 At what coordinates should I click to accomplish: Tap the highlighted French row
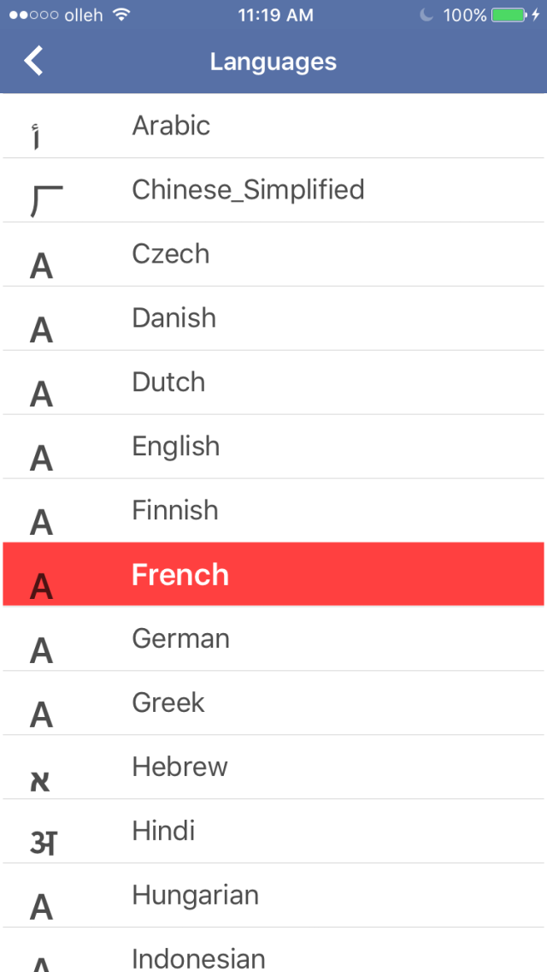pos(273,574)
